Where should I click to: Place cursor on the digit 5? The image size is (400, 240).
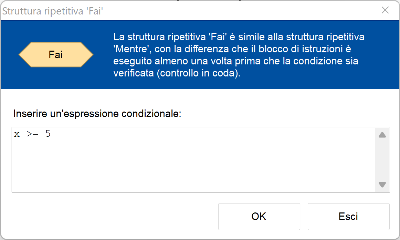(x=48, y=134)
